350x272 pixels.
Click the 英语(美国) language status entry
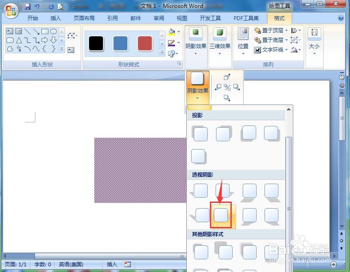point(71,265)
